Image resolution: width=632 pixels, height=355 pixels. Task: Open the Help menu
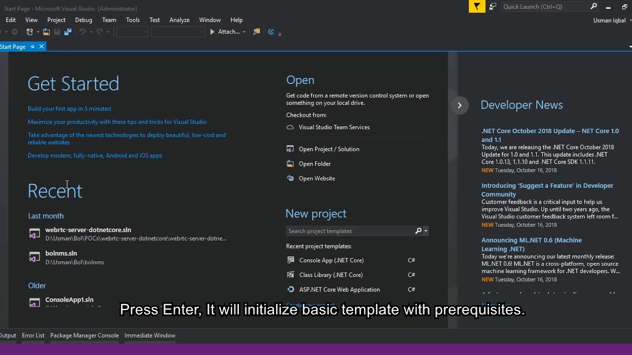coord(237,20)
